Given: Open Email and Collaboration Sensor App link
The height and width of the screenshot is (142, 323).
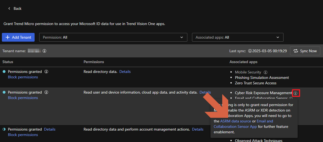Looking at the screenshot, I should 235,126.
